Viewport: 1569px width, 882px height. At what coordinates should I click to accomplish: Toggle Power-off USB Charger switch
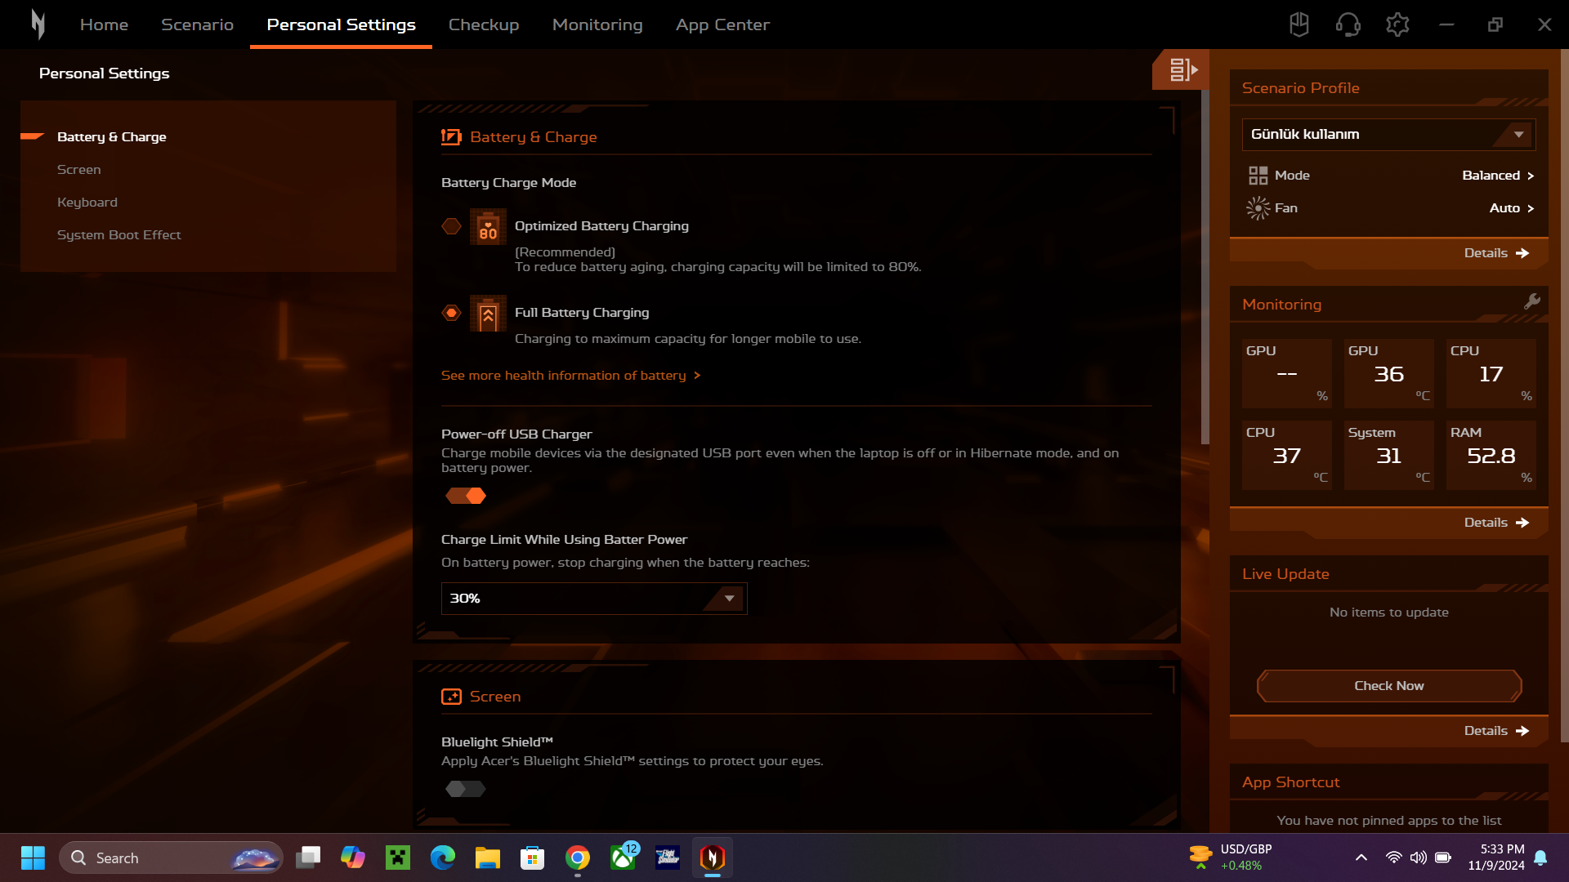tap(466, 496)
